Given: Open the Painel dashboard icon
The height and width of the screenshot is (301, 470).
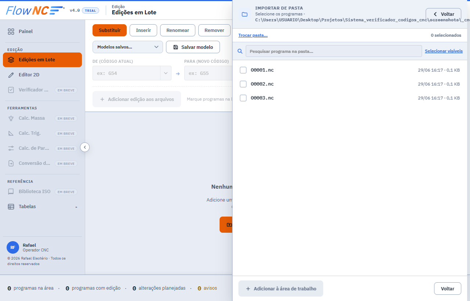Looking at the screenshot, I should click(11, 32).
